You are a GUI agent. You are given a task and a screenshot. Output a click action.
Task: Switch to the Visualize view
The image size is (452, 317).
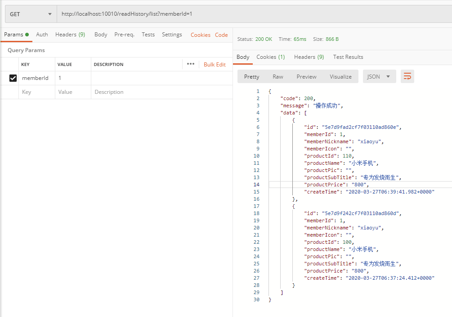(340, 77)
